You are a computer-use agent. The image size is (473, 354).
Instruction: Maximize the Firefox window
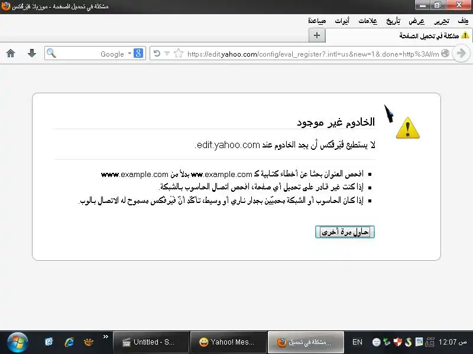coord(438,5)
